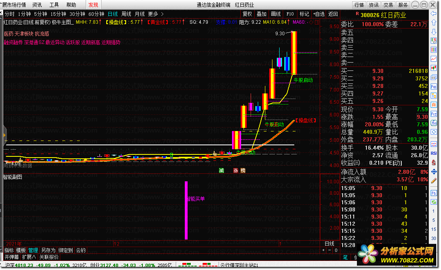This screenshot has width=441, height=270.
Task: Click the 叠加 overlay button
Action: 262,14
